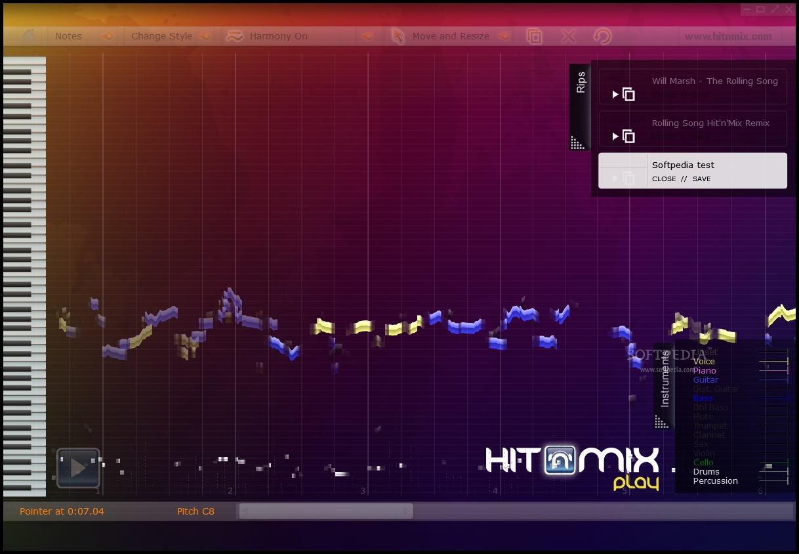
Task: Click the dotted grip on the Rips tab
Action: (577, 142)
